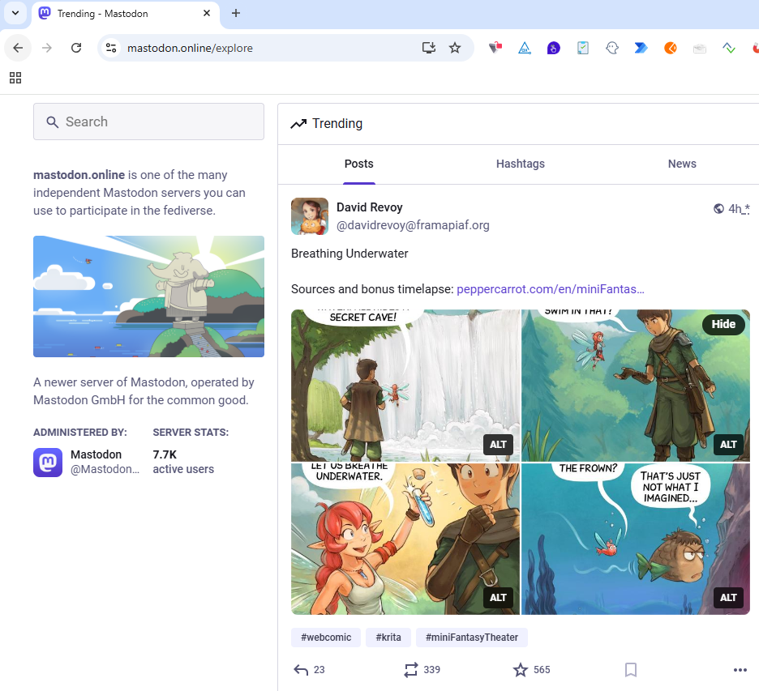Screen dimensions: 759x691
Task: Open the peppercarrot.com source link
Action: coord(551,289)
